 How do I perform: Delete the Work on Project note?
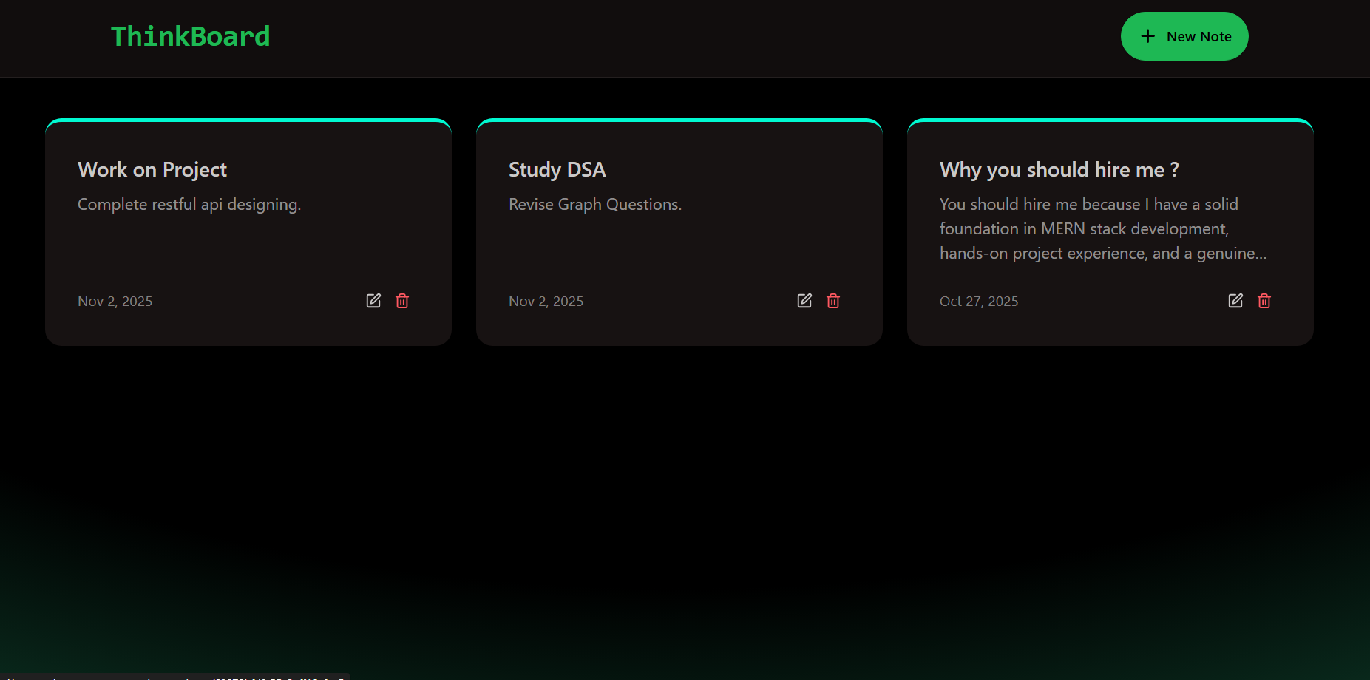tap(402, 301)
